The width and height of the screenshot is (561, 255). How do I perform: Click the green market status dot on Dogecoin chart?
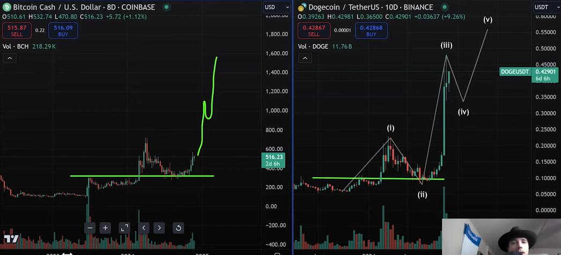(444, 7)
